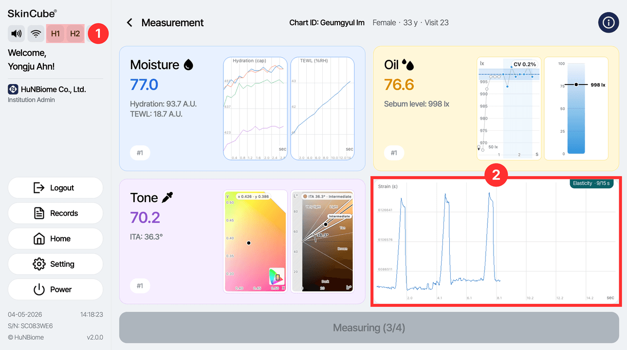Click the Measuring (3/4) progress button
Image resolution: width=627 pixels, height=350 pixels.
pos(369,328)
